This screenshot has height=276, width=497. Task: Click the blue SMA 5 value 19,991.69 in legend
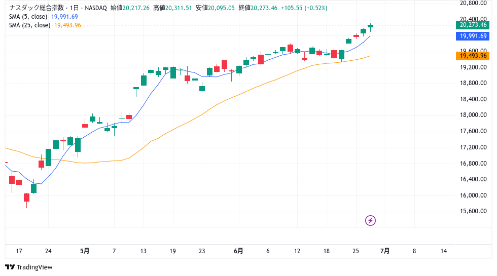(x=64, y=16)
